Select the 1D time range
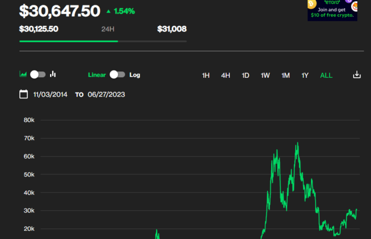Image resolution: width=371 pixels, height=239 pixels. [x=246, y=76]
